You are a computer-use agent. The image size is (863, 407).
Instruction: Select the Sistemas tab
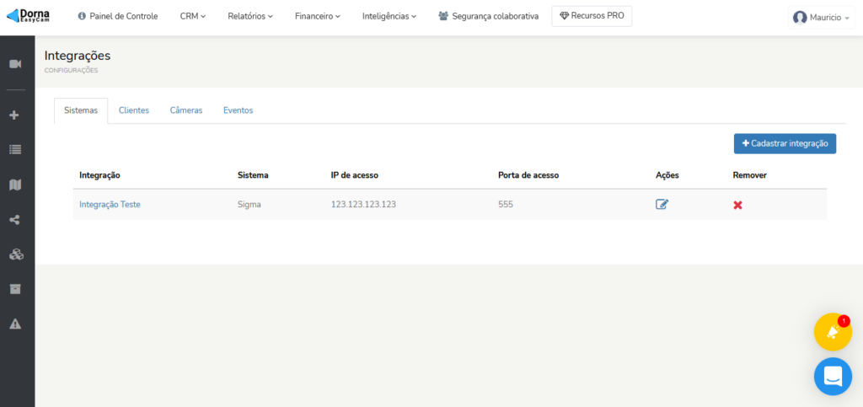(81, 110)
